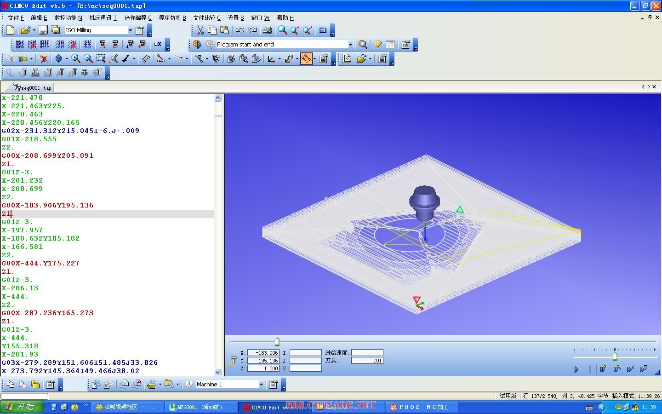This screenshot has height=414, width=662.
Task: Click the Undo arrow icon
Action: click(240, 30)
